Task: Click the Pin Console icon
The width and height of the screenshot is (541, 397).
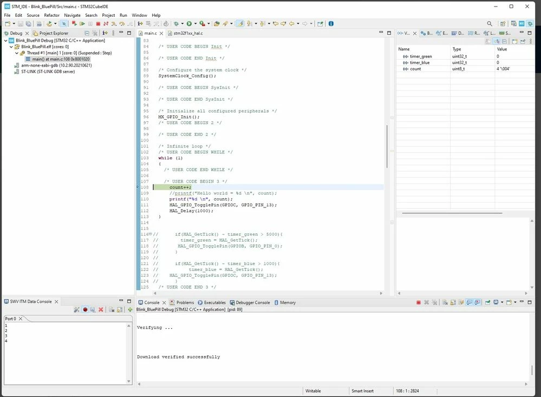Action: (487, 302)
